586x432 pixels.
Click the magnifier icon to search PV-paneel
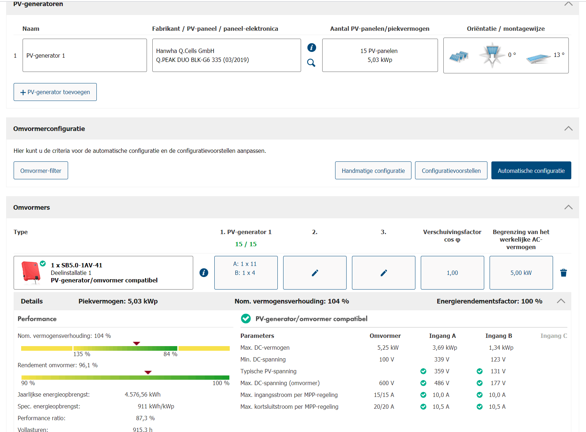(x=311, y=63)
